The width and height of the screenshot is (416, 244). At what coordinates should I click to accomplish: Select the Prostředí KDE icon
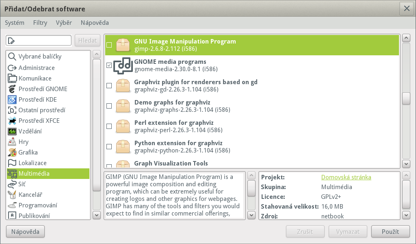12,100
